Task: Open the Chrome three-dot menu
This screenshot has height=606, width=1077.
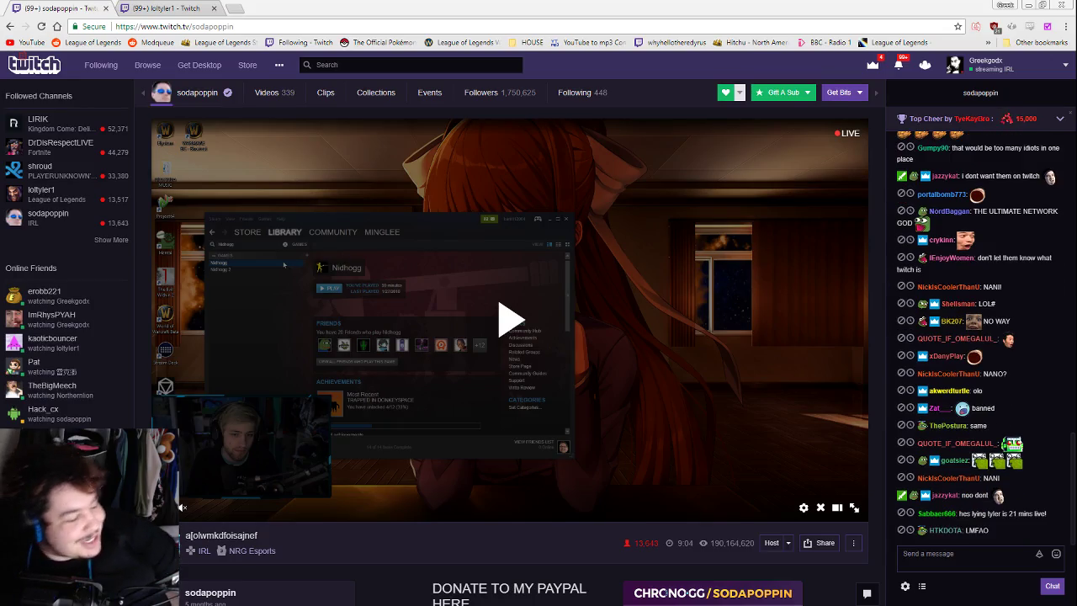Action: [x=1065, y=26]
